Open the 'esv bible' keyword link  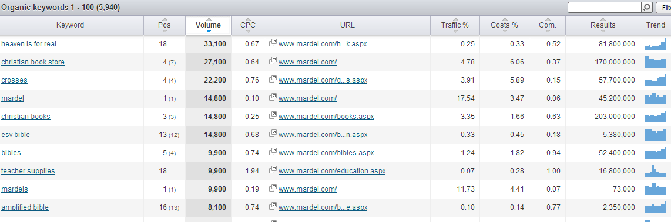coord(15,135)
